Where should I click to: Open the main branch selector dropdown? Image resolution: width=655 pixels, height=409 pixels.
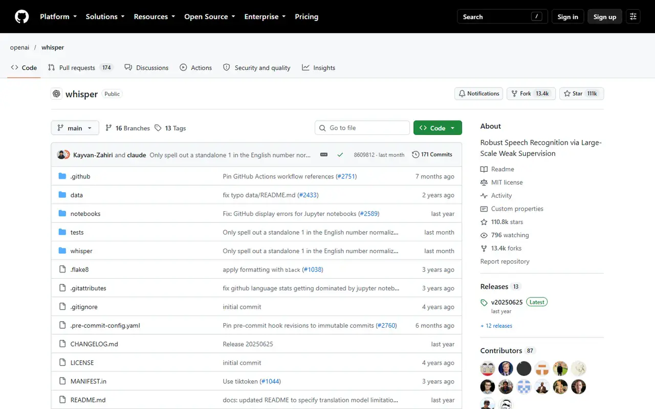pyautogui.click(x=75, y=128)
